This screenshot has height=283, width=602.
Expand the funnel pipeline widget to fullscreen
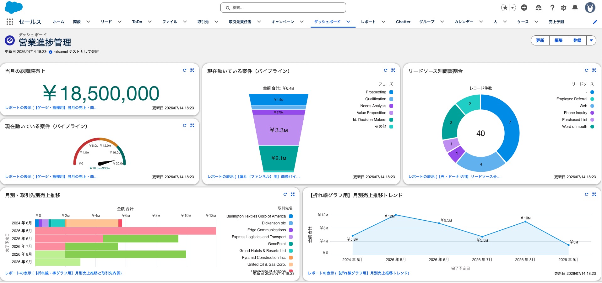[393, 70]
